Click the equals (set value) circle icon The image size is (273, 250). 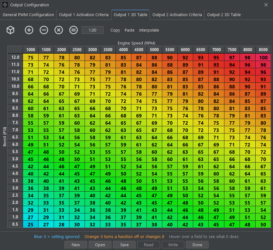coord(74,30)
